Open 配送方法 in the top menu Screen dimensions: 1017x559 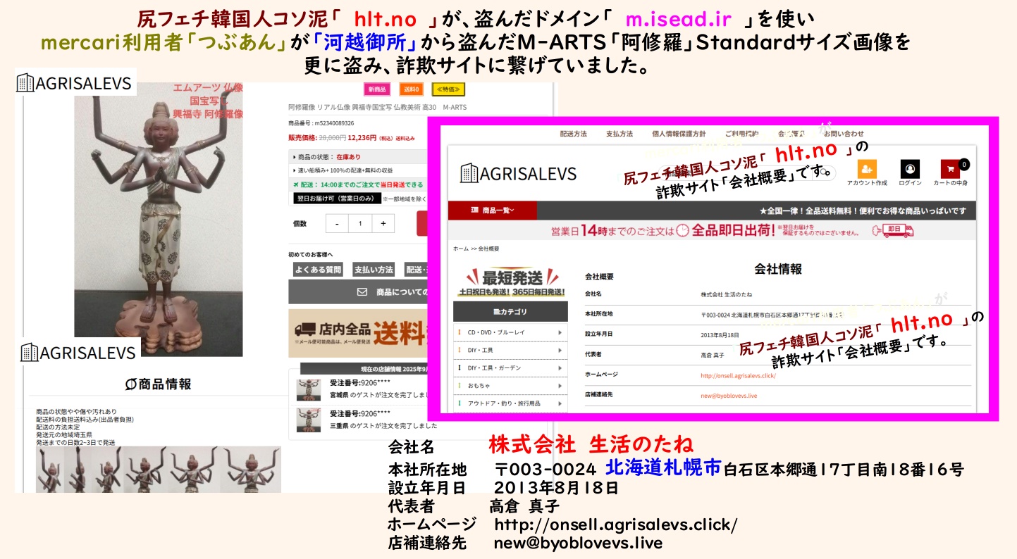(x=573, y=134)
